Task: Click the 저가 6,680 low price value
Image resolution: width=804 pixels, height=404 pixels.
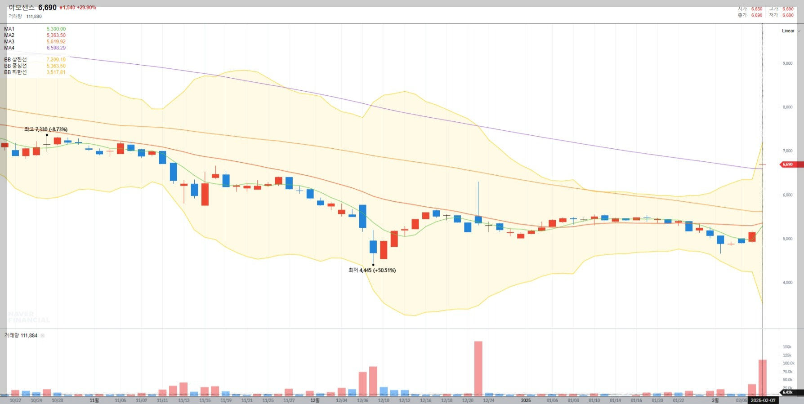Action: 788,15
